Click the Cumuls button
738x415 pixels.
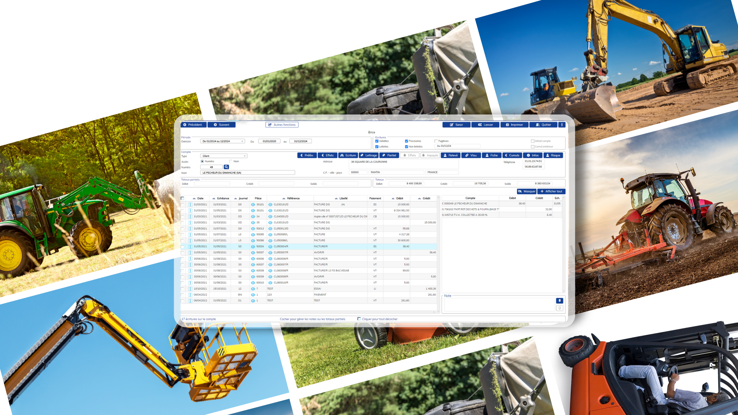(x=512, y=155)
